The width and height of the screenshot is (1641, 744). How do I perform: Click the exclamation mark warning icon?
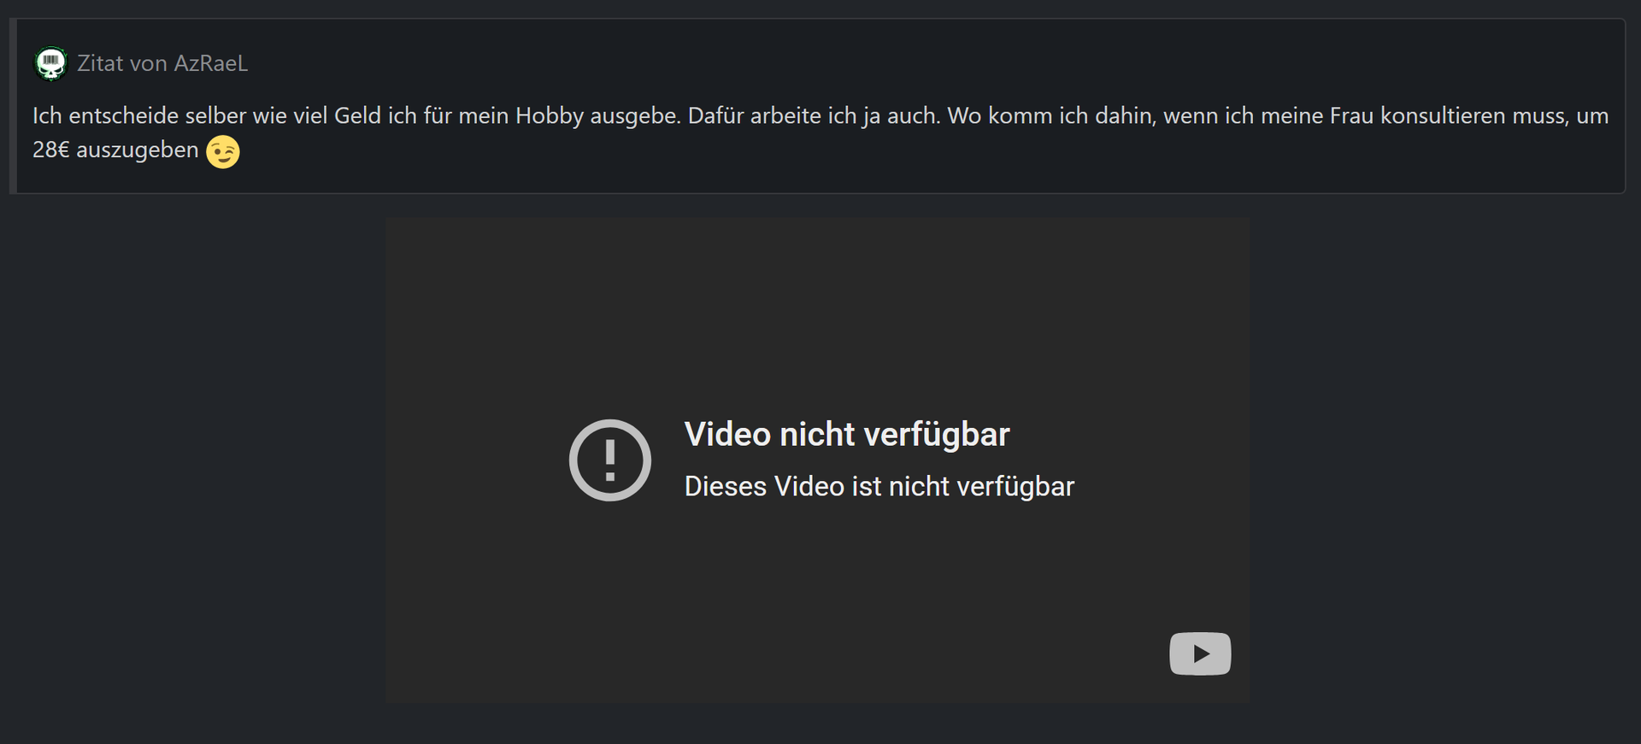click(x=610, y=460)
